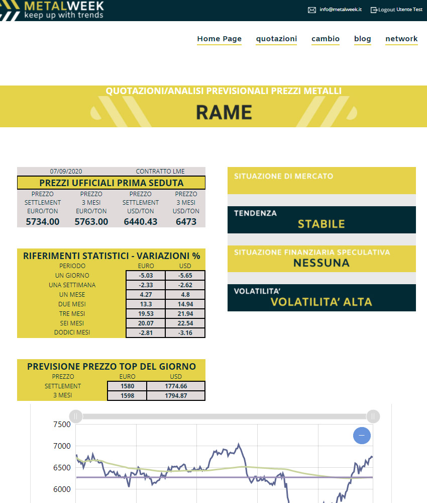427x503 pixels.
Task: Click SEI MESI euro value 20.07
Action: [146, 323]
